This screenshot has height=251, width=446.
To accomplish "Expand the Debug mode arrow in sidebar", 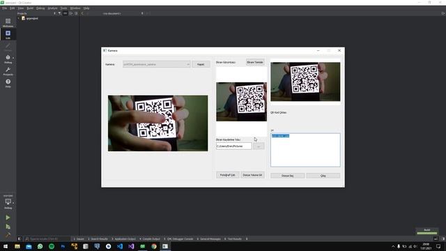I will click(x=13, y=58).
